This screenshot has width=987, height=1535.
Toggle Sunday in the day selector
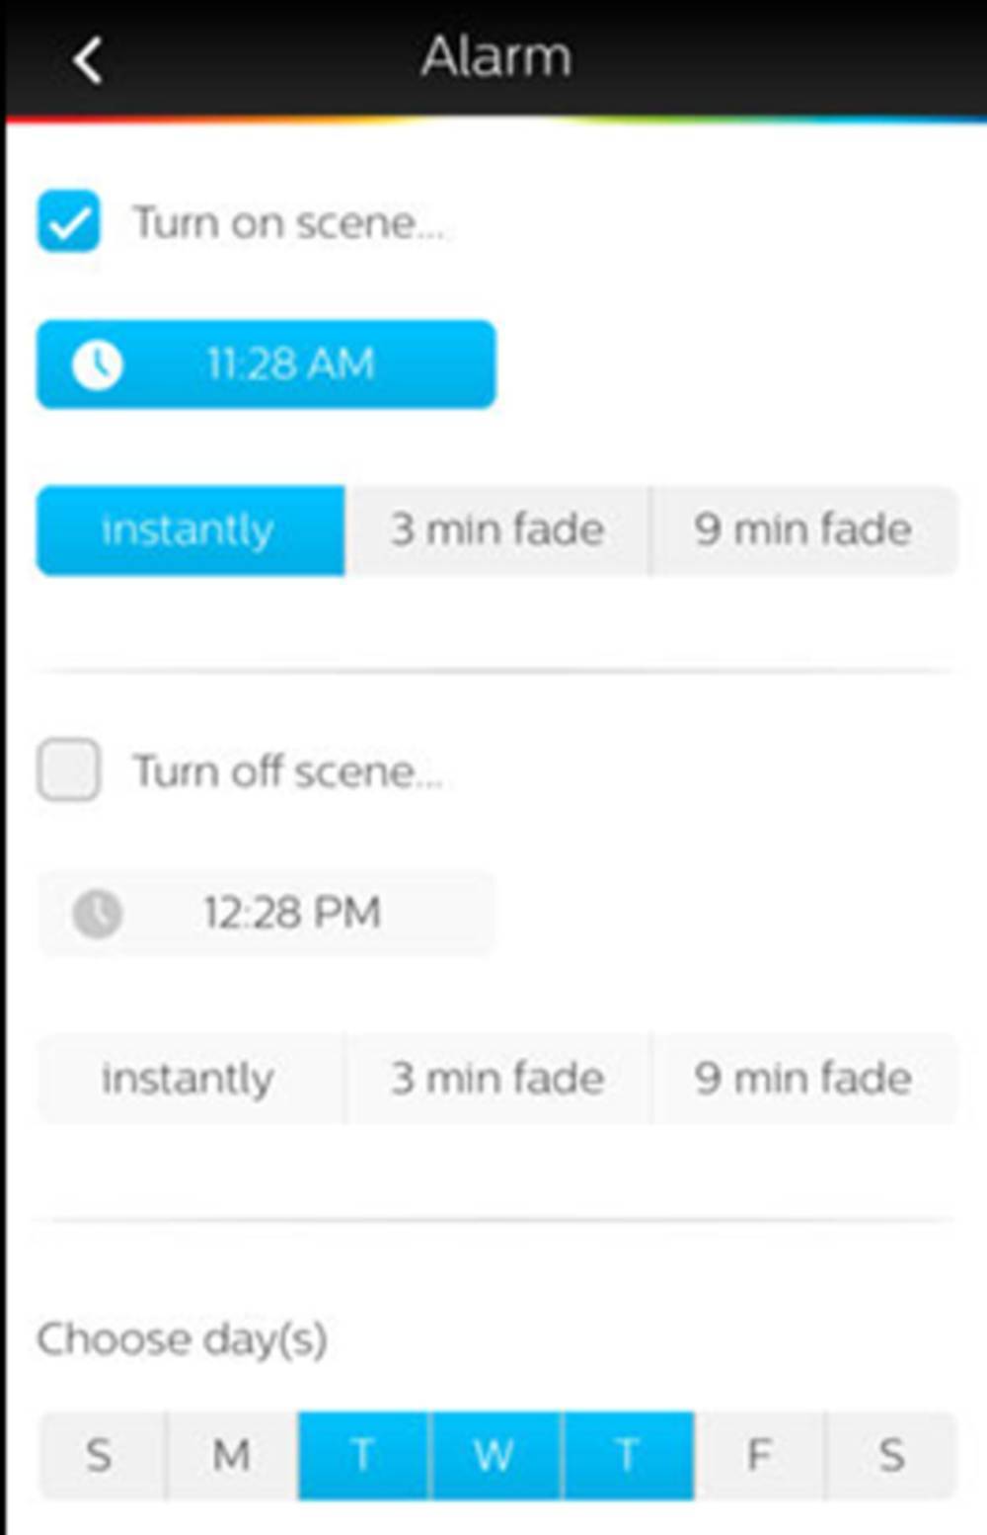[100, 1456]
